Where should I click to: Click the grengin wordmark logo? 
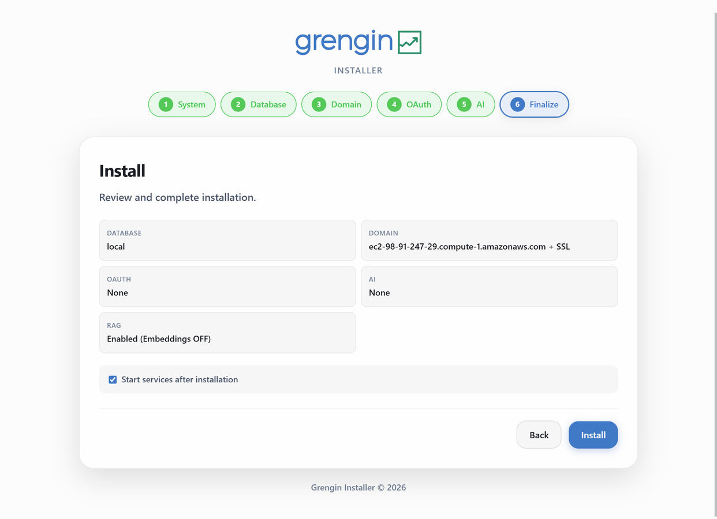(344, 42)
